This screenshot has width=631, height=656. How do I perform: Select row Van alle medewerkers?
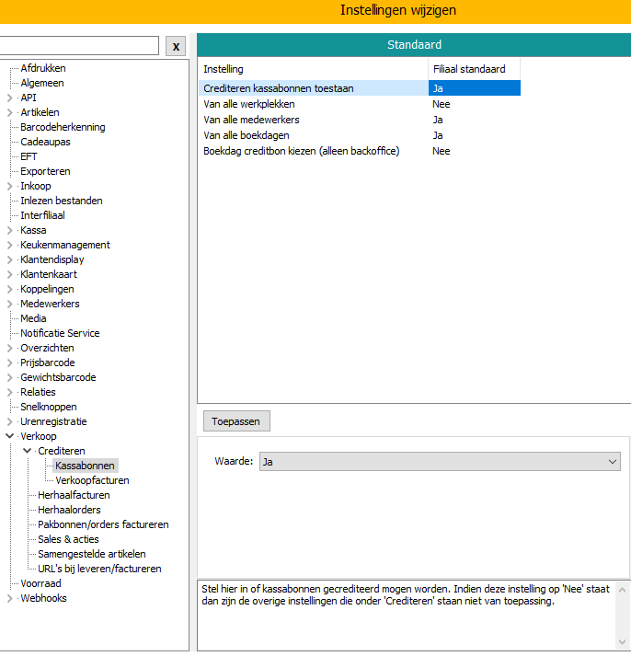click(360, 120)
